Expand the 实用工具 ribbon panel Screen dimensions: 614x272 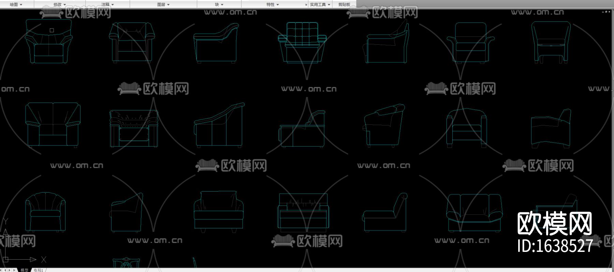320,4
